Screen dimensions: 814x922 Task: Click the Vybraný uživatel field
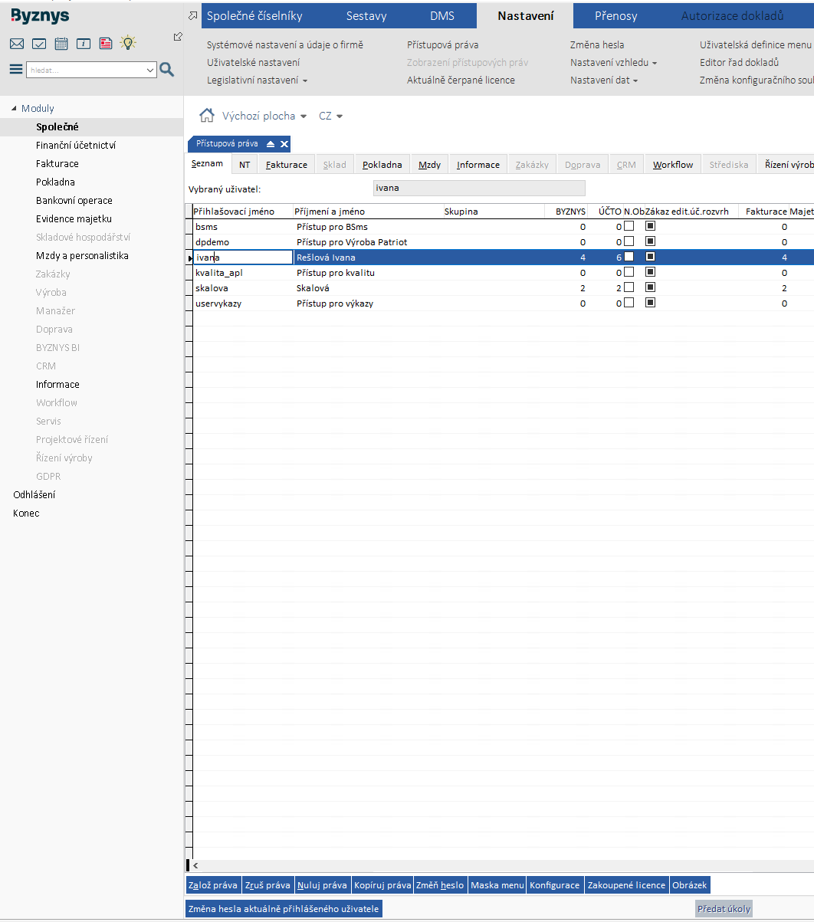click(478, 188)
